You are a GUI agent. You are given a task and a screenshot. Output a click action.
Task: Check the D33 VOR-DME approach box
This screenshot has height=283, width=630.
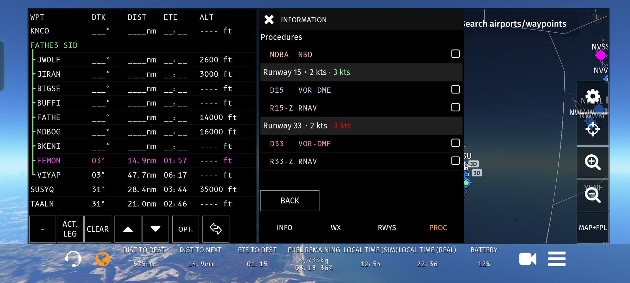[455, 143]
